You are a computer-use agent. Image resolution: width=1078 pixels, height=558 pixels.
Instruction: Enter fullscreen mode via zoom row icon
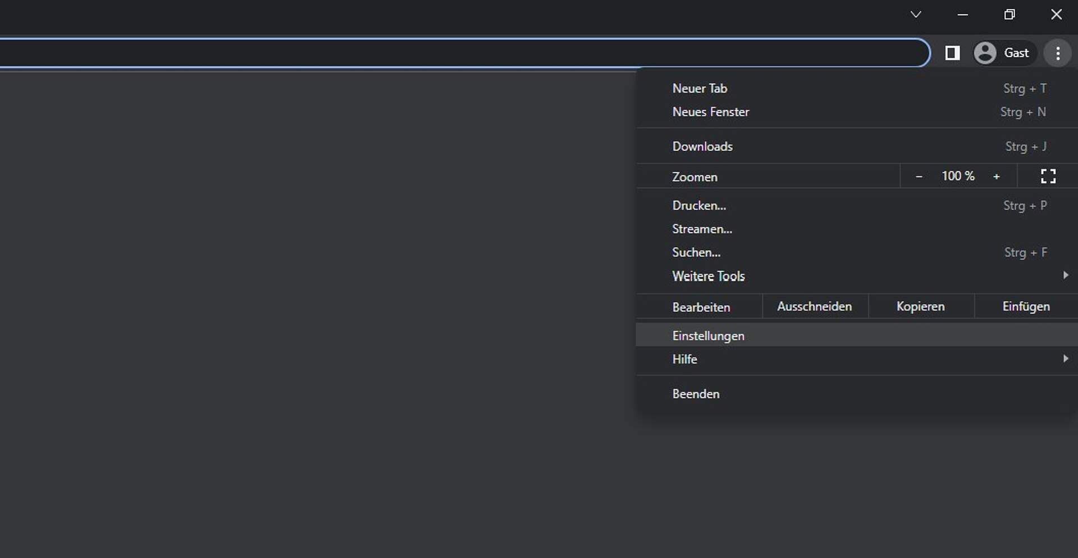(x=1048, y=176)
